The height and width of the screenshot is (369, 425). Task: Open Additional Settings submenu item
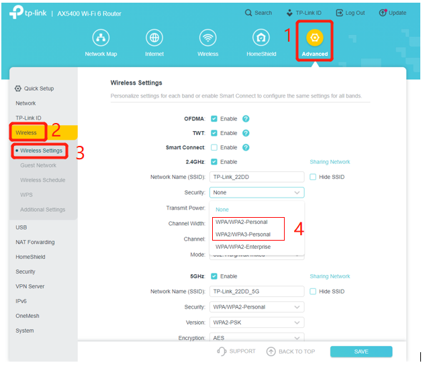point(42,210)
